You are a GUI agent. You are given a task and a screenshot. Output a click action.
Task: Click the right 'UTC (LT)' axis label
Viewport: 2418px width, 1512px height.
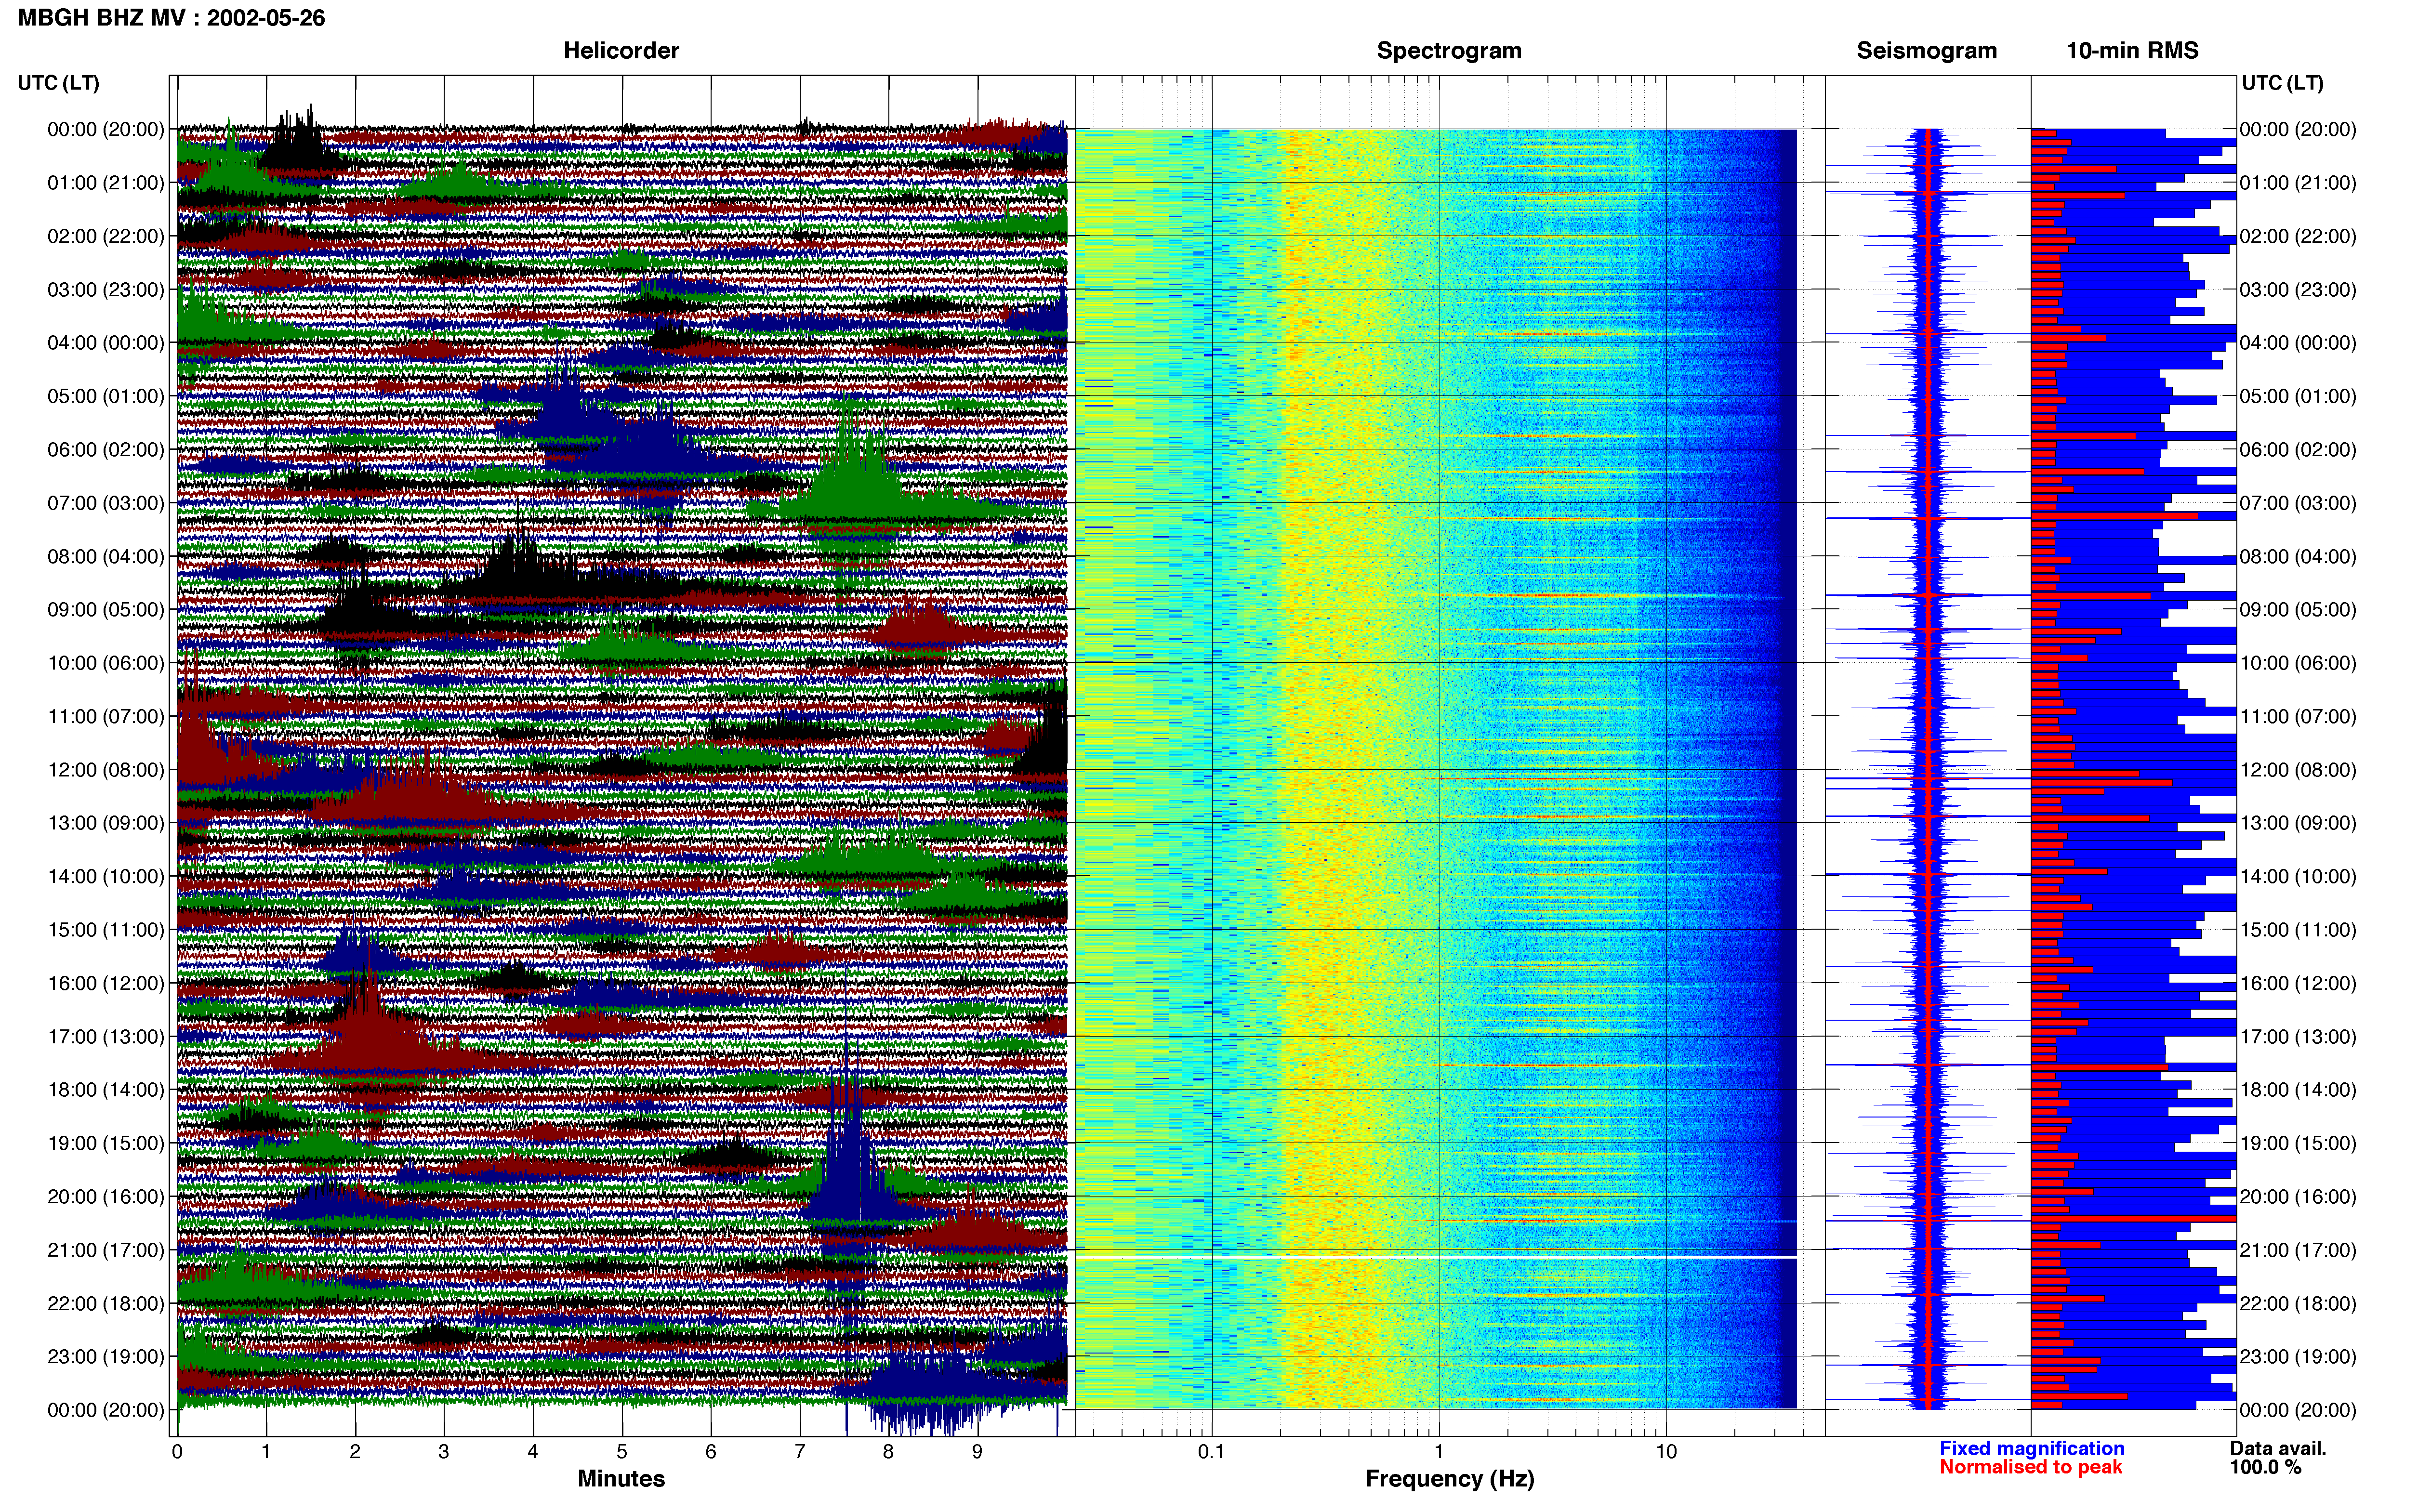coord(2282,83)
